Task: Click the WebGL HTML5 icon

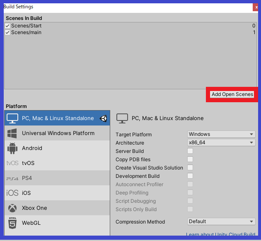Action: coord(12,223)
